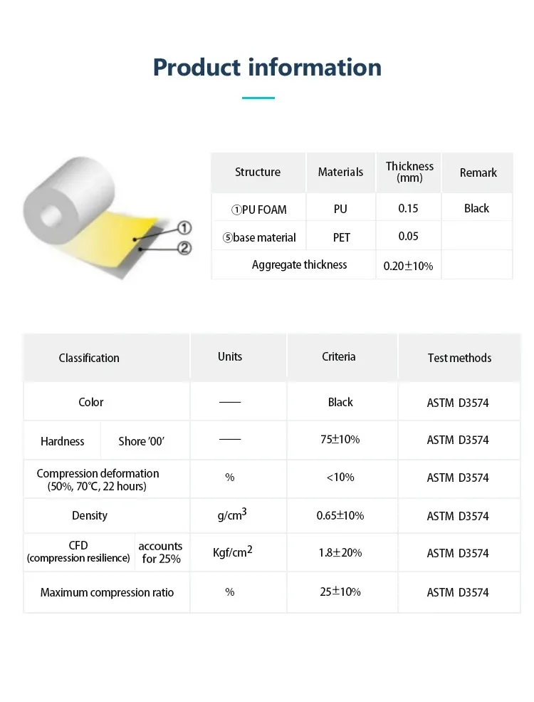This screenshot has width=534, height=702.
Task: Click the "Test methods" table header
Action: click(459, 358)
